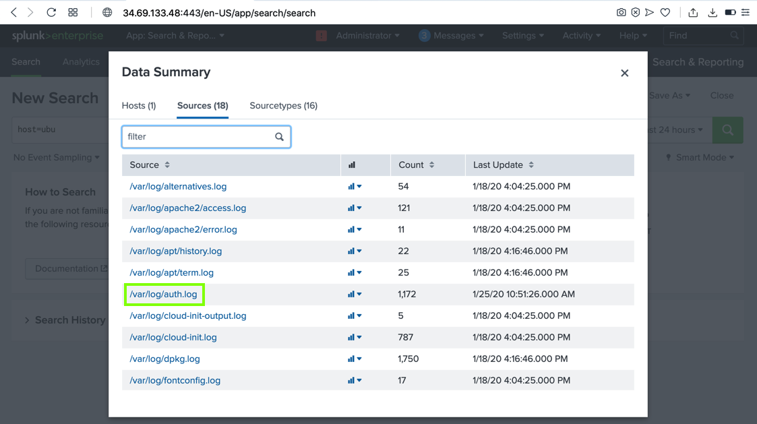
Task: Reload the page with the refresh icon
Action: point(51,13)
